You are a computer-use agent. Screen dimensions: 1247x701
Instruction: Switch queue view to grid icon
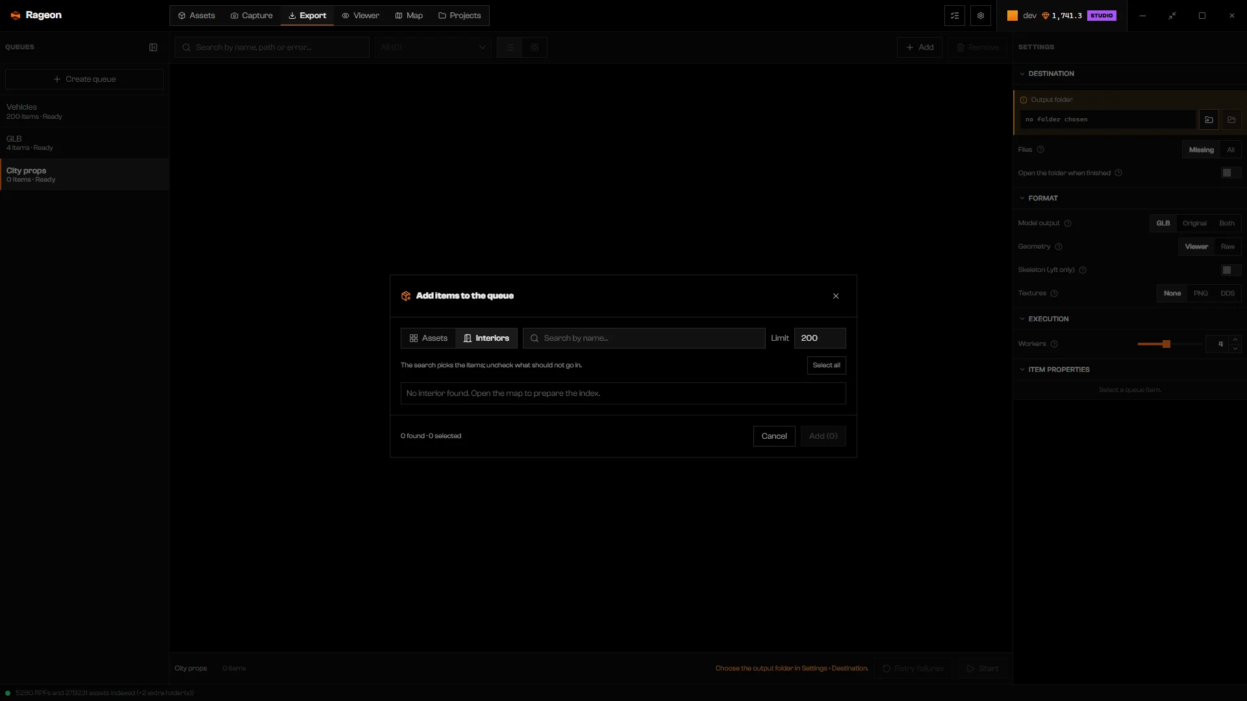coord(535,47)
